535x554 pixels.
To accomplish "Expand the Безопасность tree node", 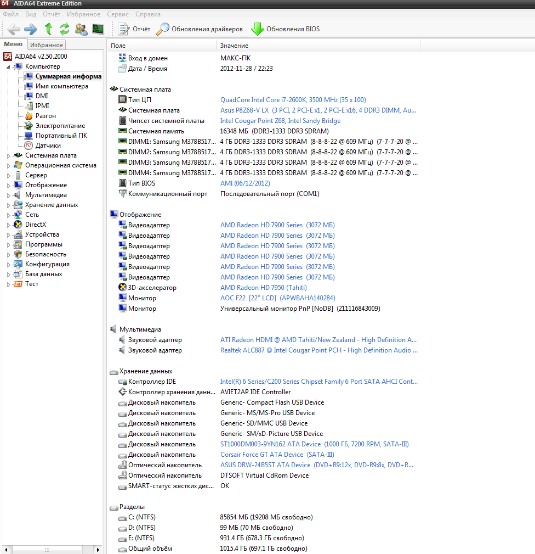I will pyautogui.click(x=8, y=254).
